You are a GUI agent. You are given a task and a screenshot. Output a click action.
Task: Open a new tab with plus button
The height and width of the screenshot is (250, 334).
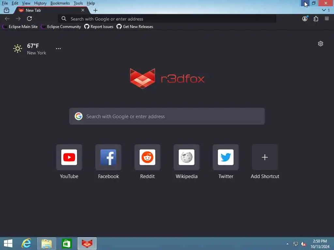[96, 10]
